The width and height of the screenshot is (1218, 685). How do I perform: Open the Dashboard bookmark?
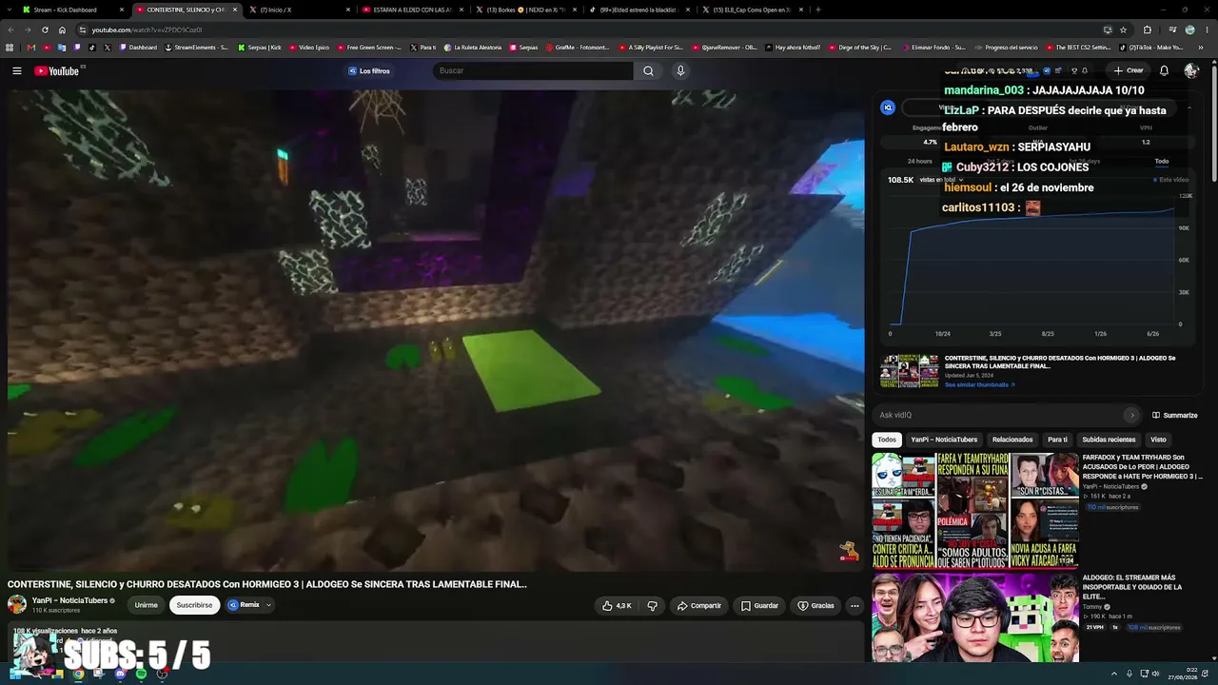138,48
